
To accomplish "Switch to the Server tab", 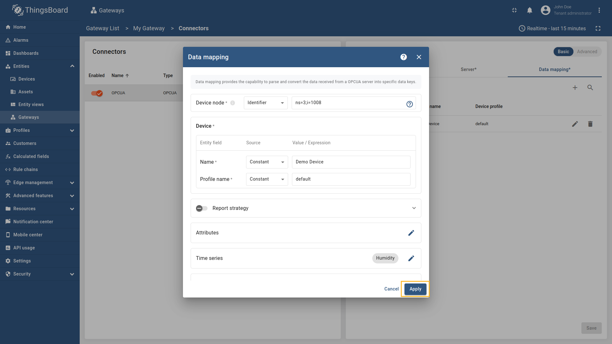I will [468, 69].
